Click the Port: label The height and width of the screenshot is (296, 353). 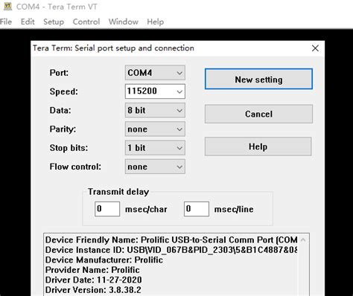click(59, 73)
